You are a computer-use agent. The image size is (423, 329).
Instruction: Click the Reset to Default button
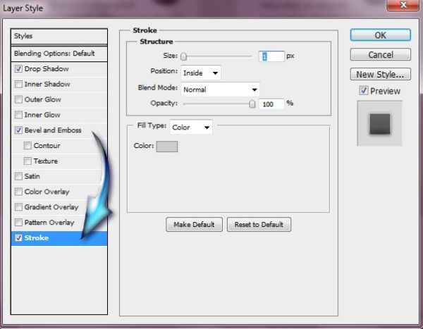pos(259,224)
